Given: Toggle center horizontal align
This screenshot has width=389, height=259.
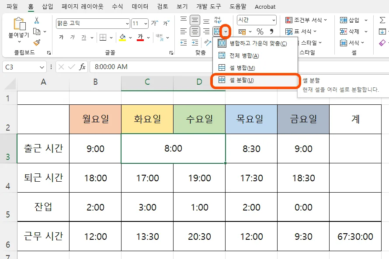Looking at the screenshot, I should tap(195, 31).
